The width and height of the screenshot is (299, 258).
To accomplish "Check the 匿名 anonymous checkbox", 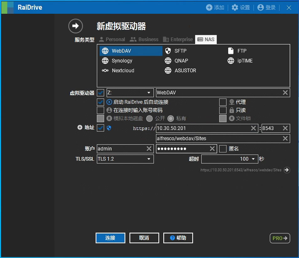I will point(223,149).
